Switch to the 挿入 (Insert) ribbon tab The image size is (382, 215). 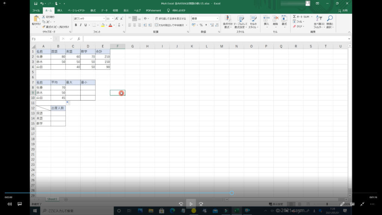[60, 10]
